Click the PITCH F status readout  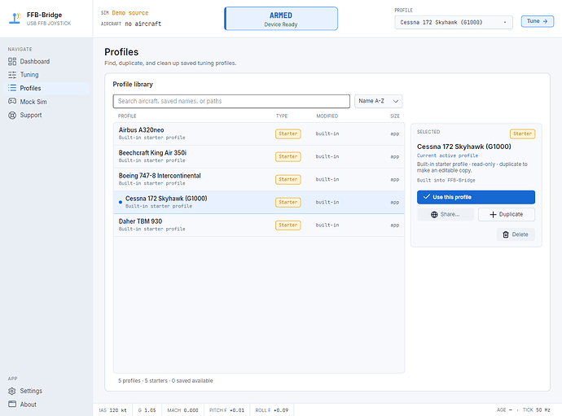coord(227,410)
